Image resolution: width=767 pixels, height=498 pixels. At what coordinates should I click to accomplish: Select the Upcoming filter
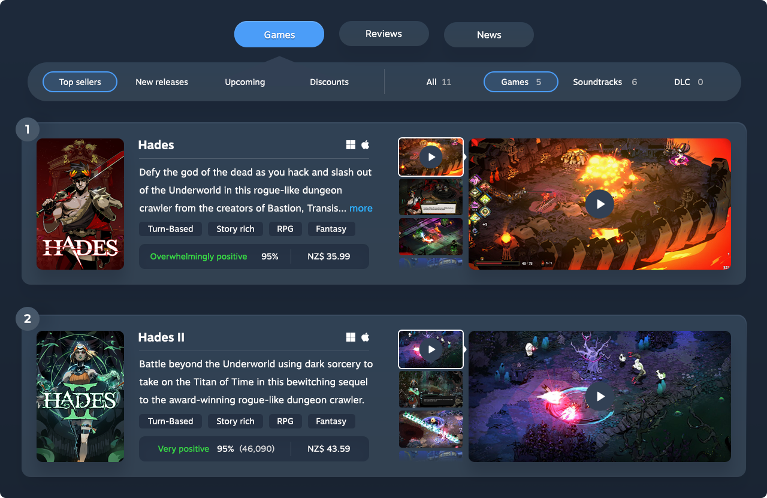click(245, 82)
